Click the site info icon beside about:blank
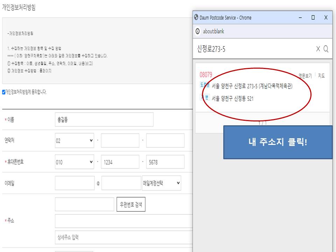The width and height of the screenshot is (336, 252). tap(197, 31)
